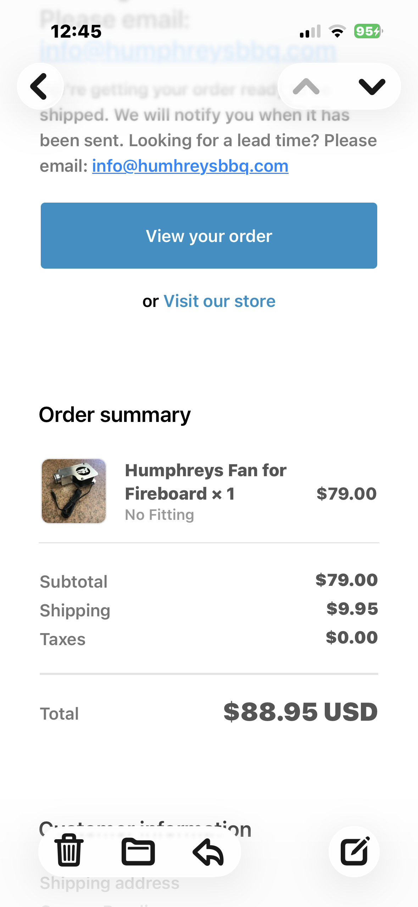Image resolution: width=418 pixels, height=907 pixels.
Task: Tap the cellular signal bars
Action: point(310,31)
